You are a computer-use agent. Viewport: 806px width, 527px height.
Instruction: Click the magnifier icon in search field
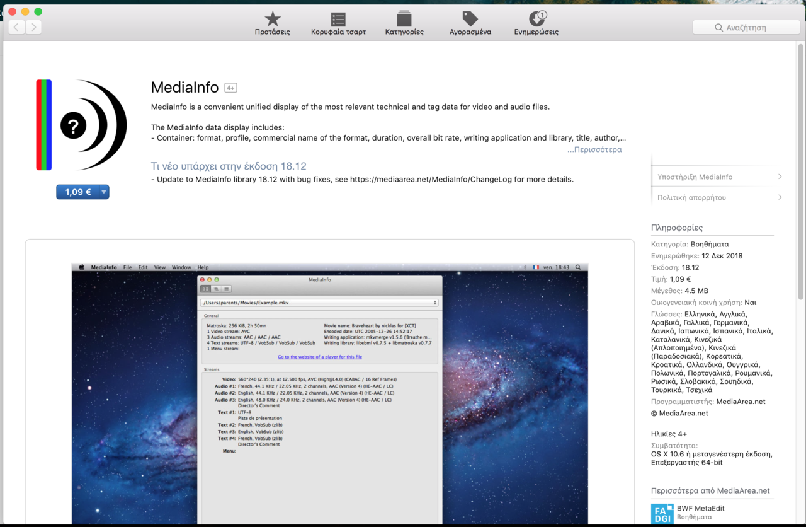click(x=718, y=28)
